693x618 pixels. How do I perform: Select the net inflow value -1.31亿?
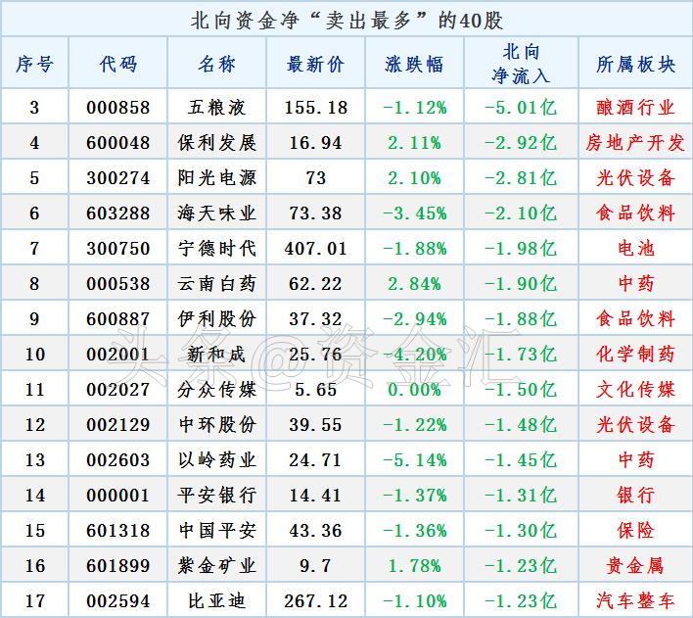coord(521,495)
